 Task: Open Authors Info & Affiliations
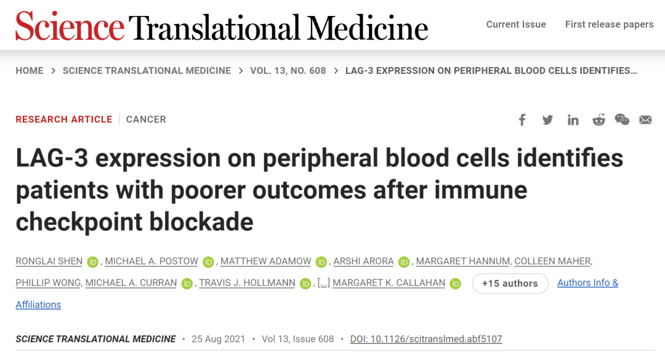tap(587, 283)
